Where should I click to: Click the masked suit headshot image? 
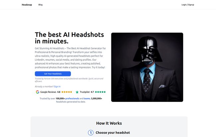pyautogui.click(x=147, y=67)
